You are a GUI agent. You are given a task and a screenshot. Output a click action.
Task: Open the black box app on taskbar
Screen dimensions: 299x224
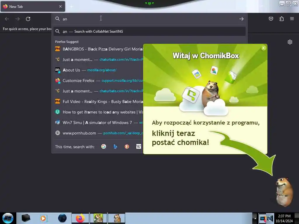click(26, 218)
